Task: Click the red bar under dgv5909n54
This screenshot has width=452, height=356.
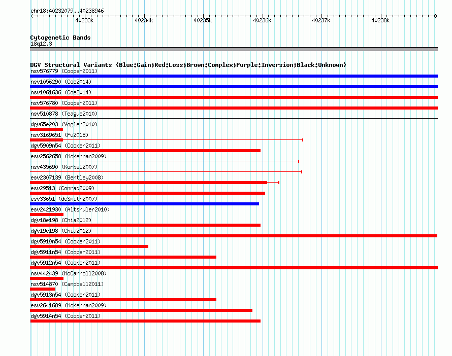Action: [x=145, y=151]
